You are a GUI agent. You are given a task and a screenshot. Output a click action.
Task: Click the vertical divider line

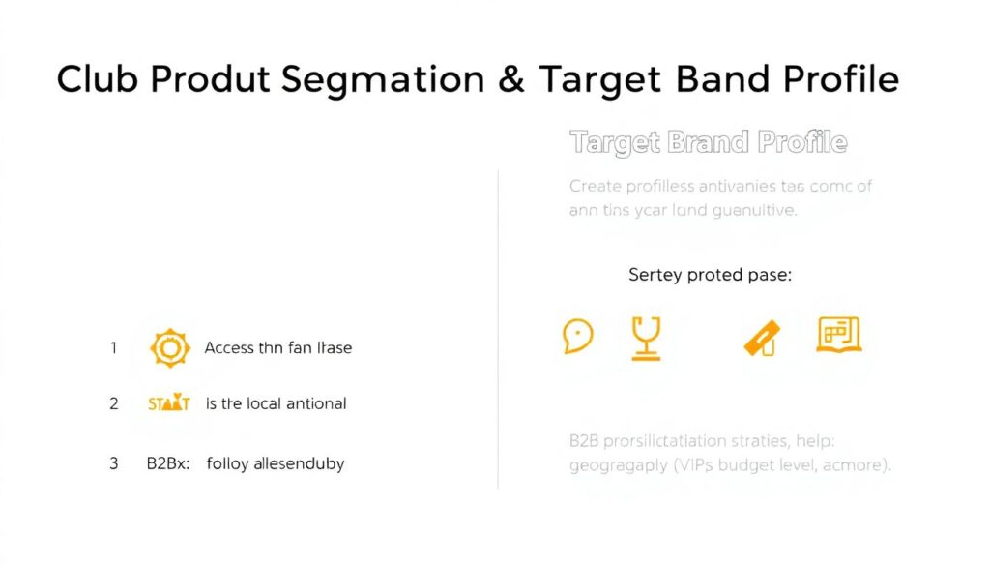pos(498,329)
